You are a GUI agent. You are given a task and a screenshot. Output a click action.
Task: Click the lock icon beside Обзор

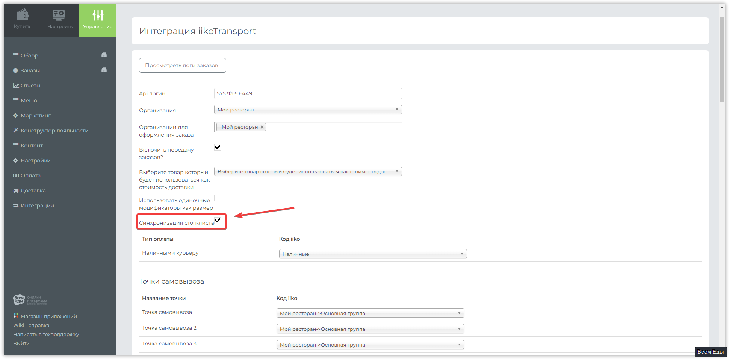104,55
